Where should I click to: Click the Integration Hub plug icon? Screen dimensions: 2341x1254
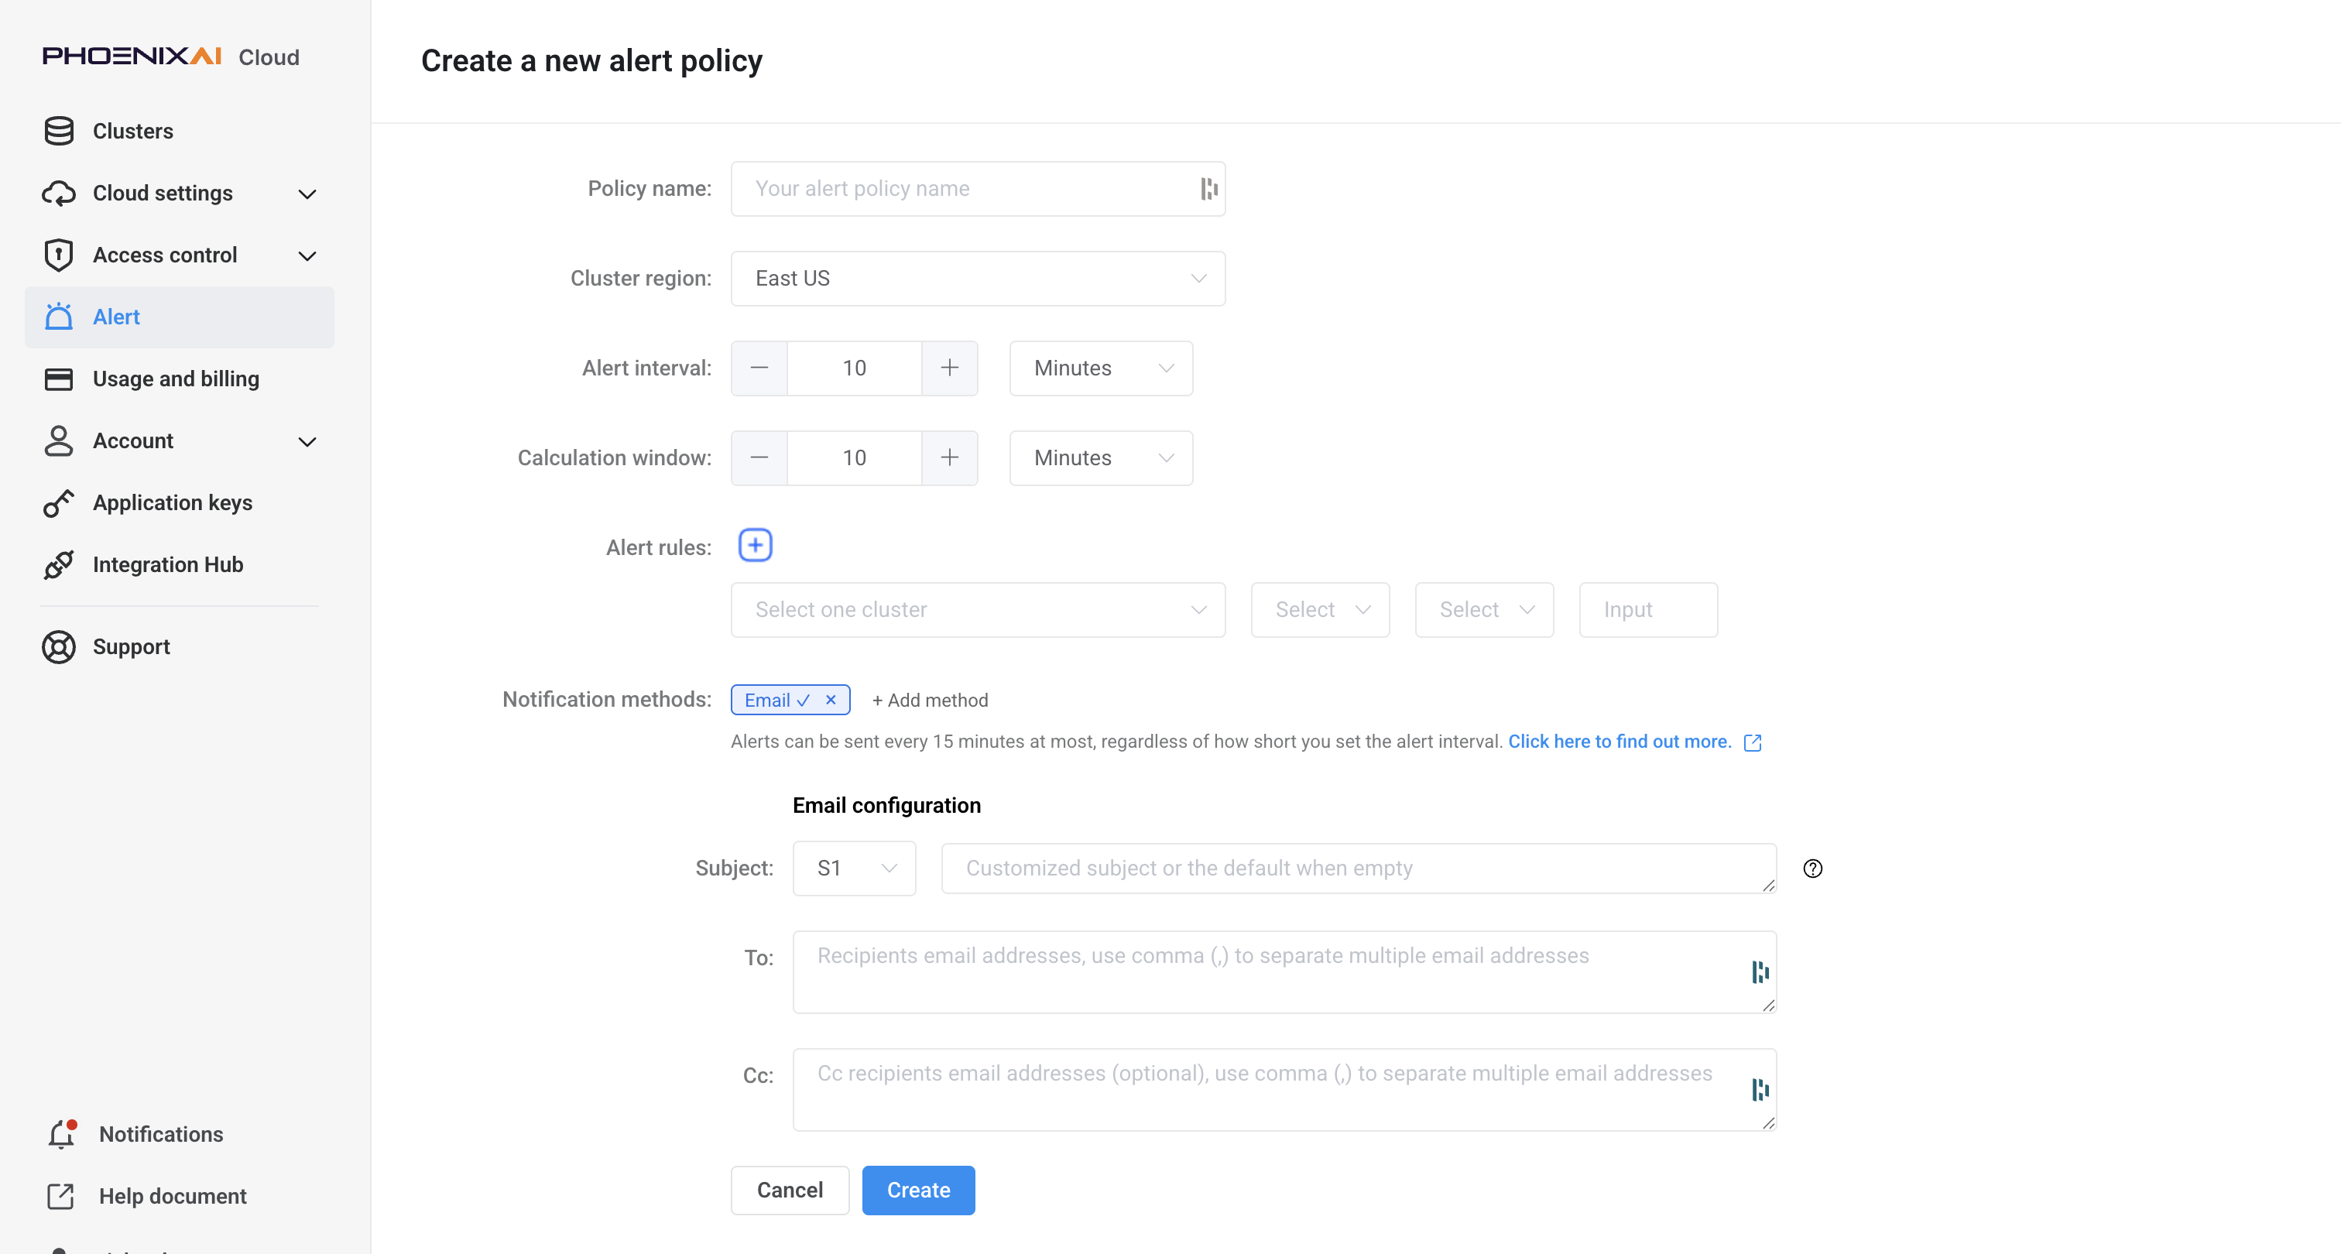click(x=59, y=564)
